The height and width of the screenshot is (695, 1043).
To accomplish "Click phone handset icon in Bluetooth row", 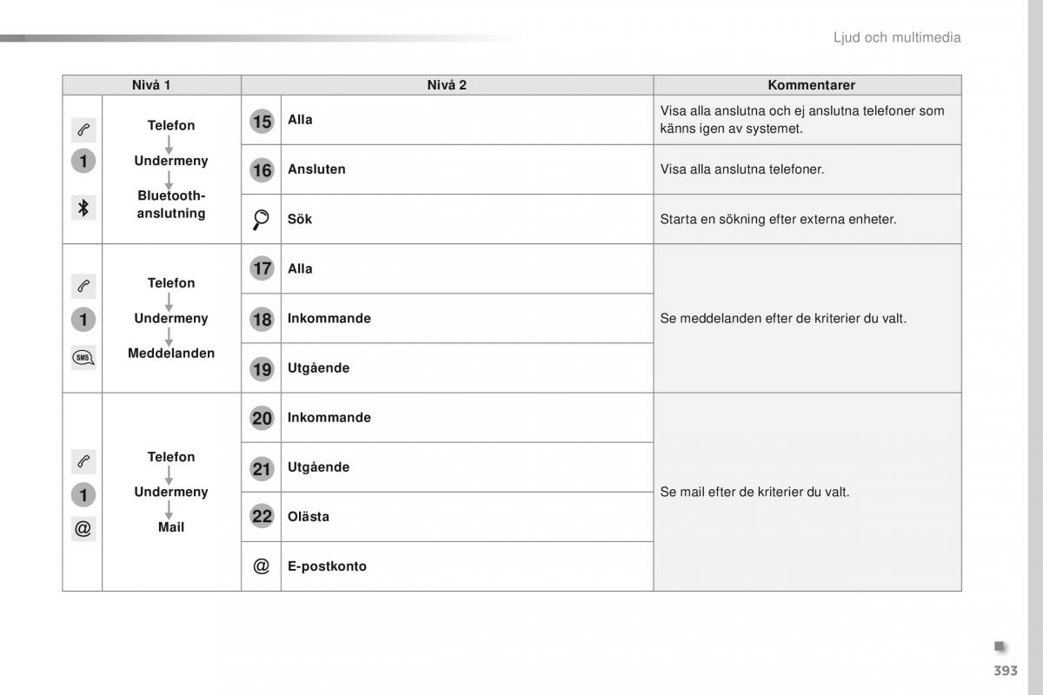I will click(x=83, y=130).
